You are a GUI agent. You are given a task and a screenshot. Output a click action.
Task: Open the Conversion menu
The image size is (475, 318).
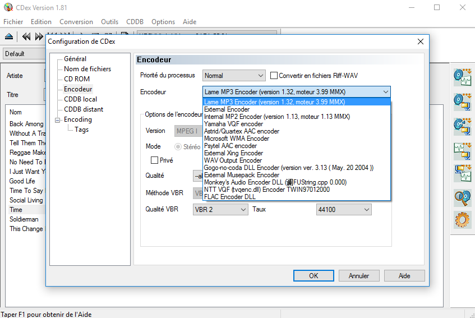(76, 22)
